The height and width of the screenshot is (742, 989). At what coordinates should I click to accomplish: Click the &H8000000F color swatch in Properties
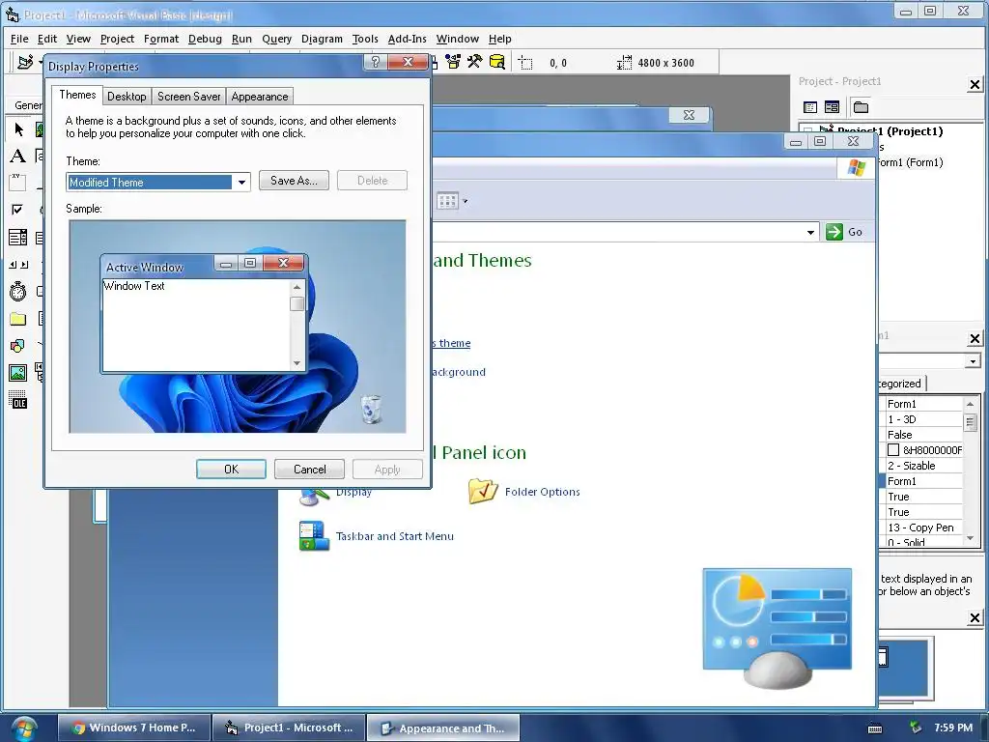click(893, 450)
